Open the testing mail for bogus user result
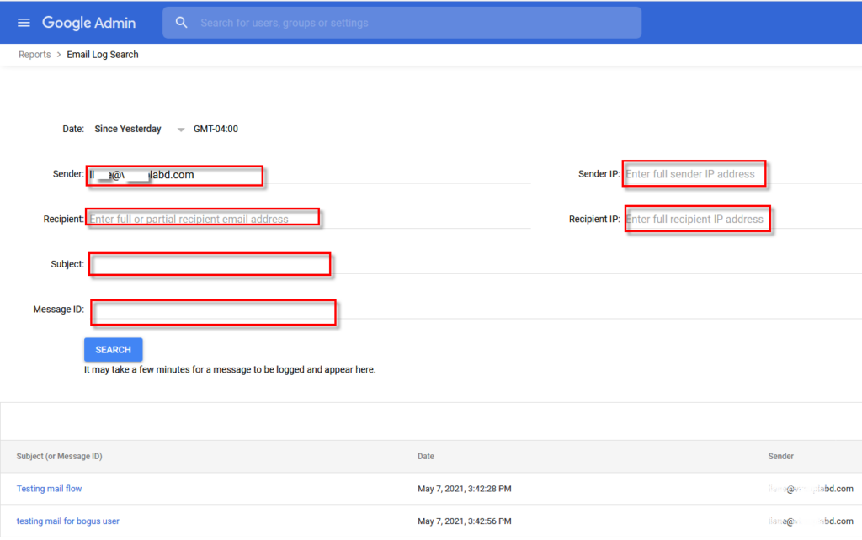 (67, 521)
